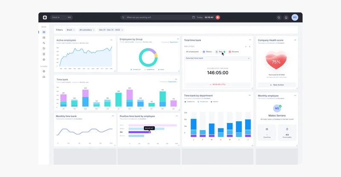Click Mateo Serrano's avatar in Monthly employee
The height and width of the screenshot is (177, 341).
(x=277, y=108)
